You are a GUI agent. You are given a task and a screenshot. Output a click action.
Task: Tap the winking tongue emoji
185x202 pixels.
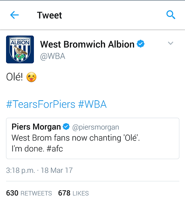coord(32,77)
